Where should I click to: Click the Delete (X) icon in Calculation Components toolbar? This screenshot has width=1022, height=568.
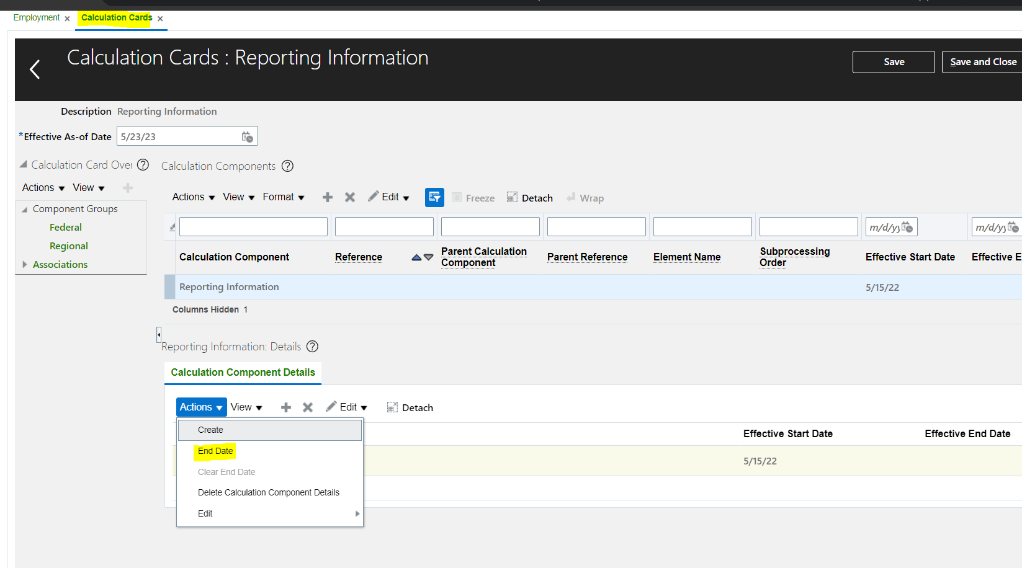tap(350, 197)
